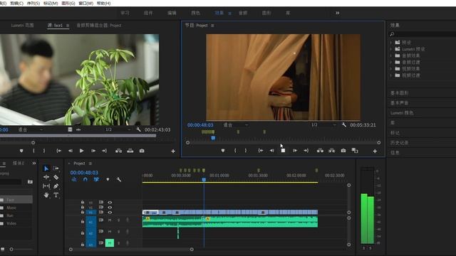The image size is (456, 256).
Task: Export frame from Program monitor camera icon
Action: [343, 150]
